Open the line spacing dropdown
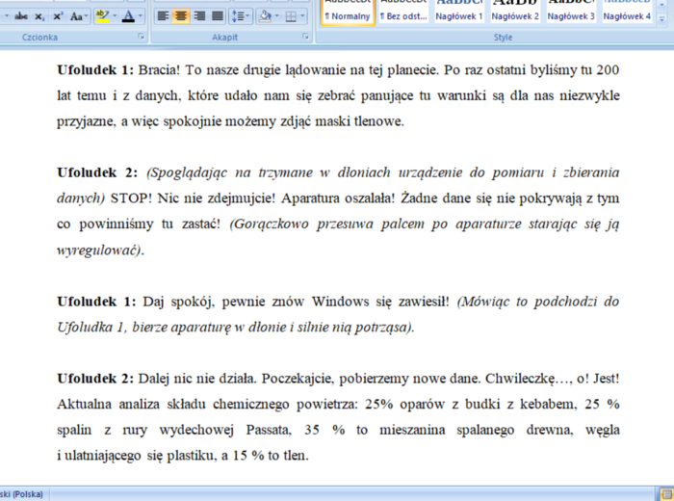The width and height of the screenshot is (674, 501). [241, 16]
